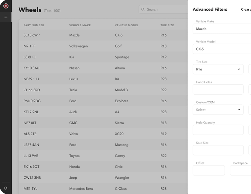Click Honda in the make column
The height and width of the screenshot is (194, 251).
coord(75,167)
